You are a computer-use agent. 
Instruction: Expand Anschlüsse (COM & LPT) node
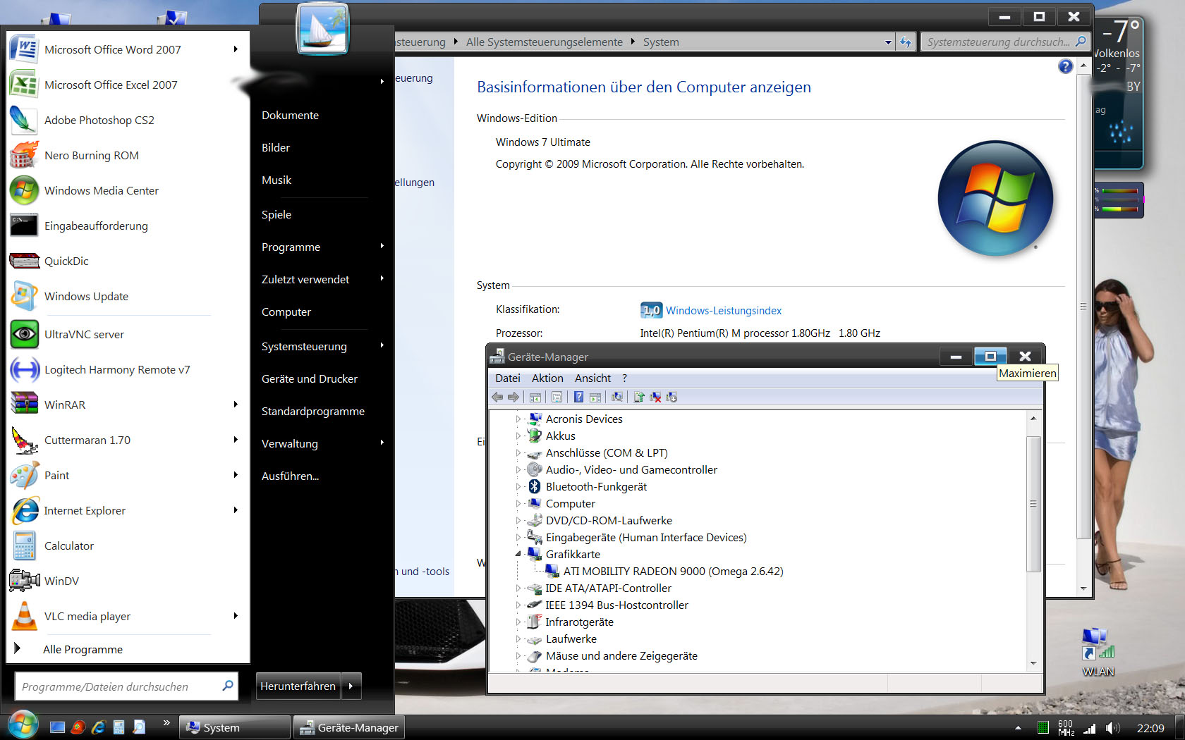pos(518,453)
